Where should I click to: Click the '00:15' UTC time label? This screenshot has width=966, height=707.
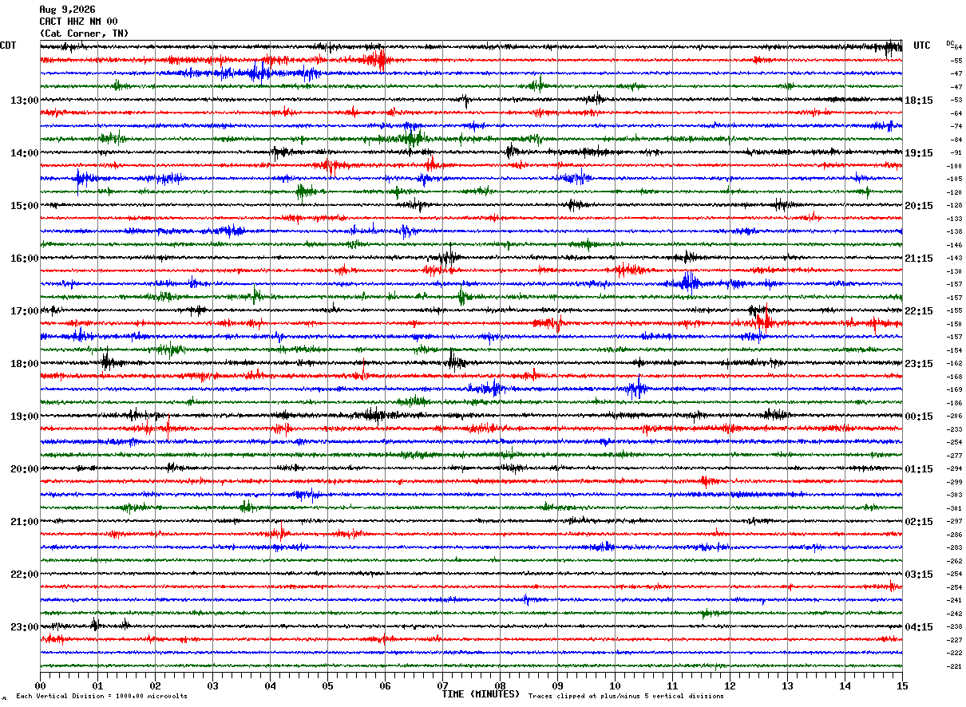(x=919, y=417)
